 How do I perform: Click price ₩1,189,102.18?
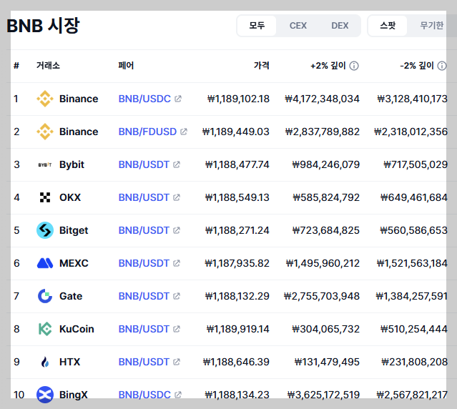[238, 99]
